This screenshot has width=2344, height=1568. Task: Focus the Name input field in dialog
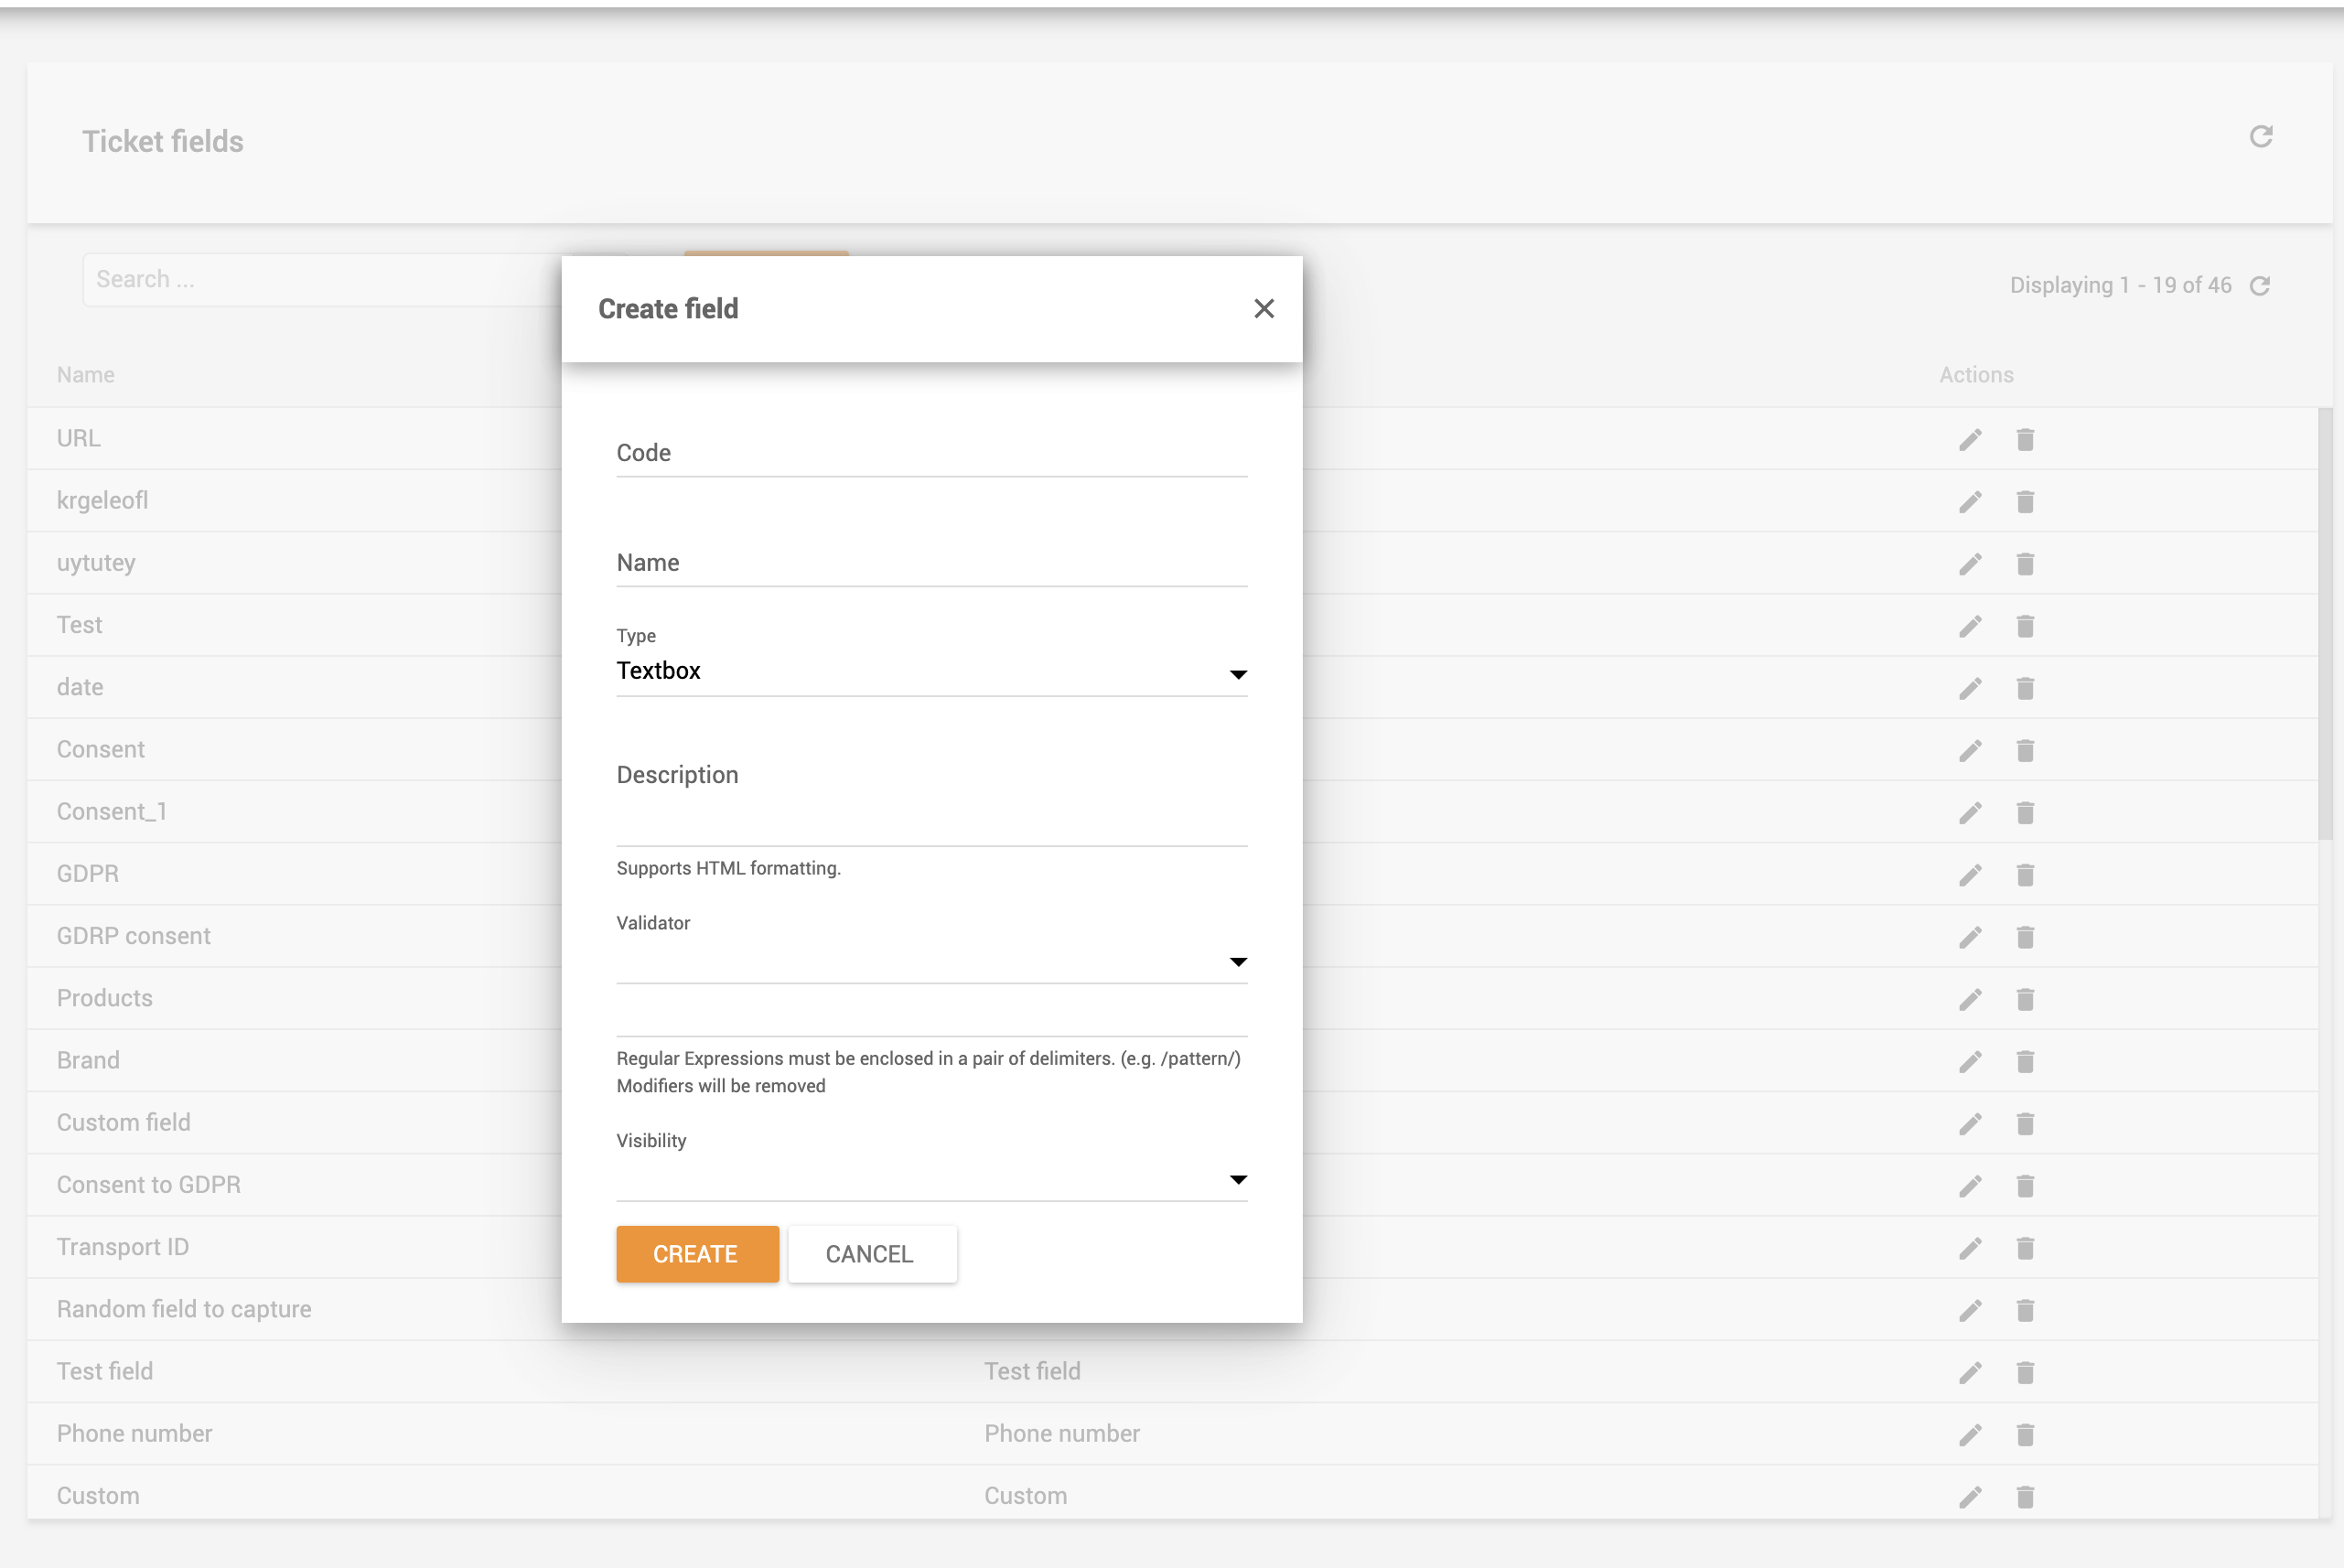coord(932,563)
